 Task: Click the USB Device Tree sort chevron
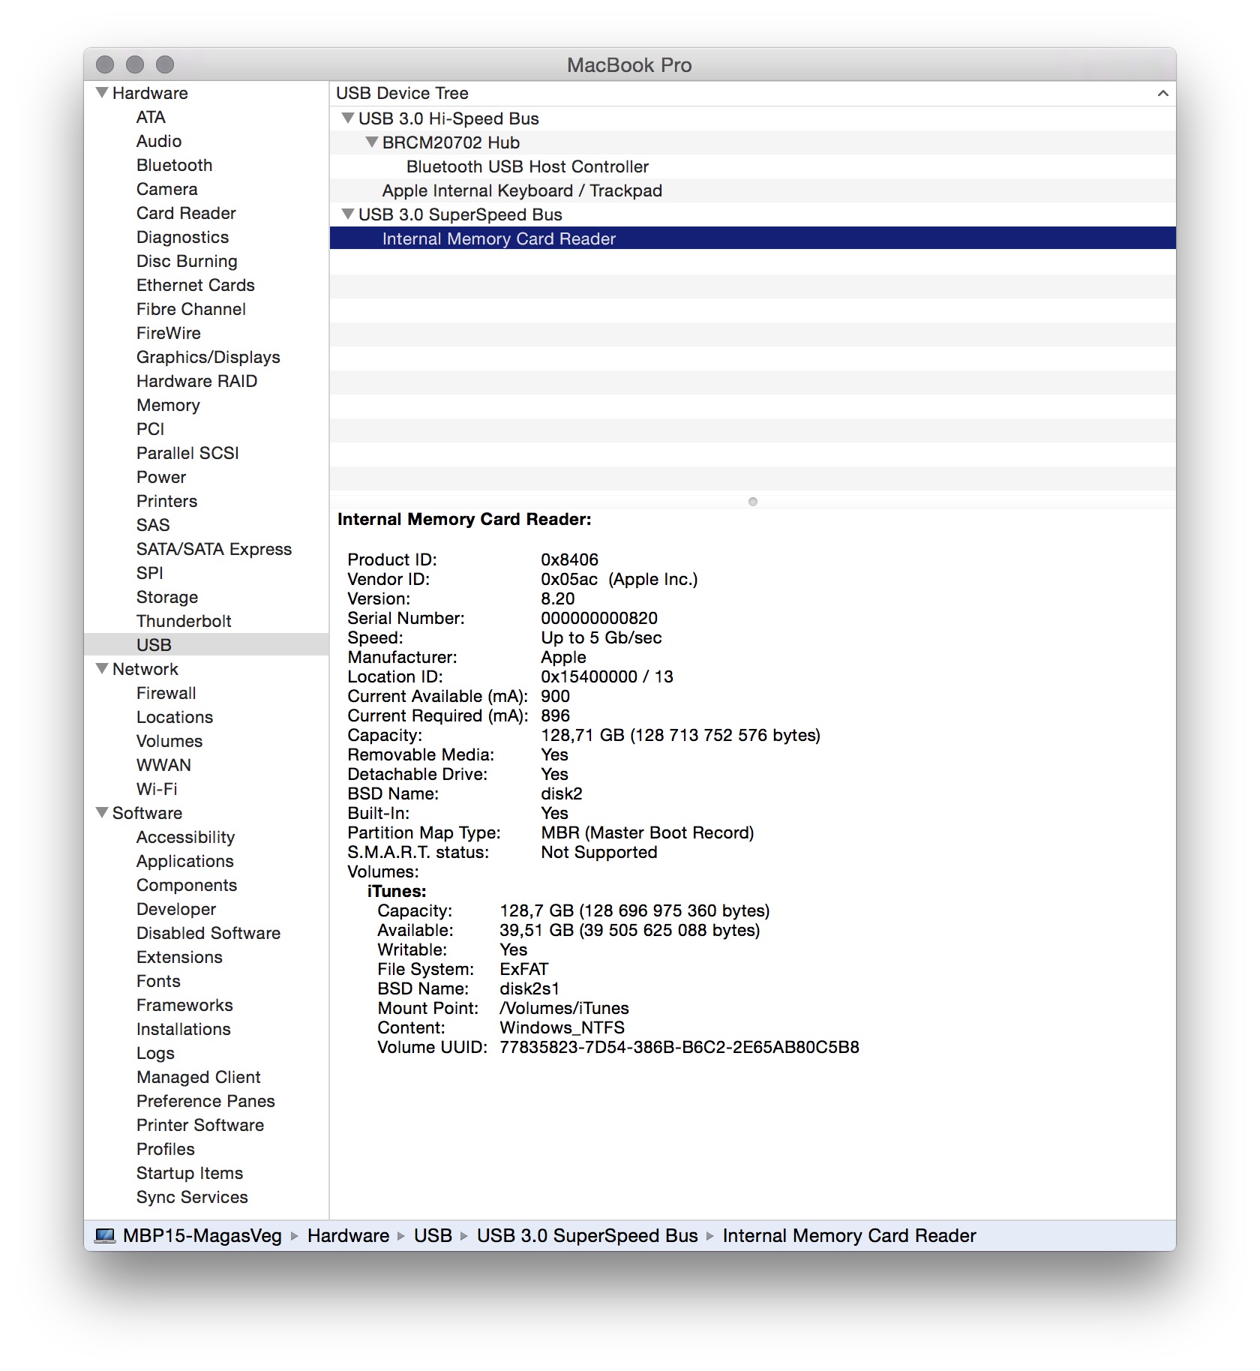1163,94
